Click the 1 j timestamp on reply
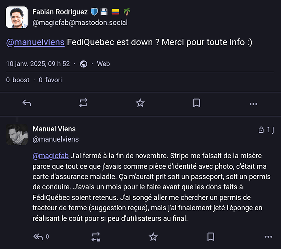This screenshot has width=281, height=249. (x=270, y=130)
